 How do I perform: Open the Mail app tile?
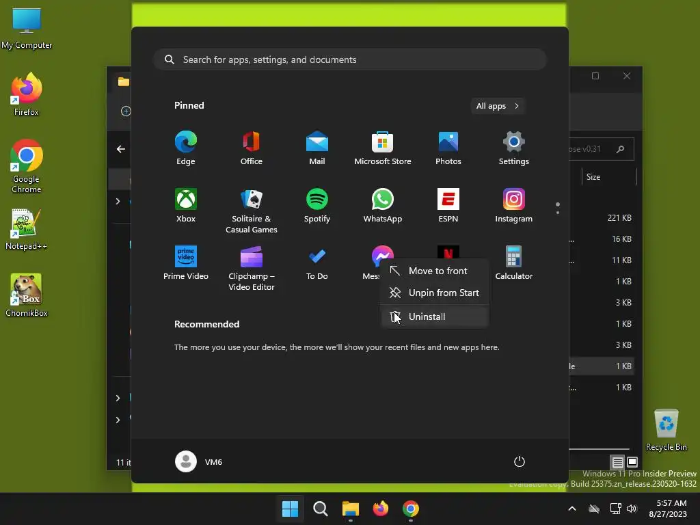click(317, 148)
